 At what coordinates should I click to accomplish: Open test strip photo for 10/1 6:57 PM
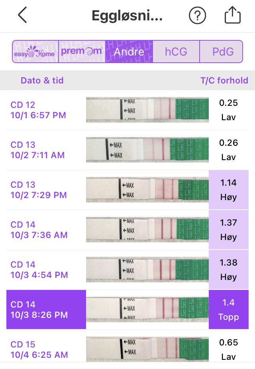pyautogui.click(x=147, y=110)
